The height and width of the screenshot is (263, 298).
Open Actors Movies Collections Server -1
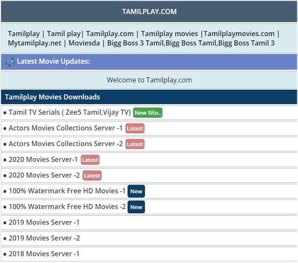point(65,128)
